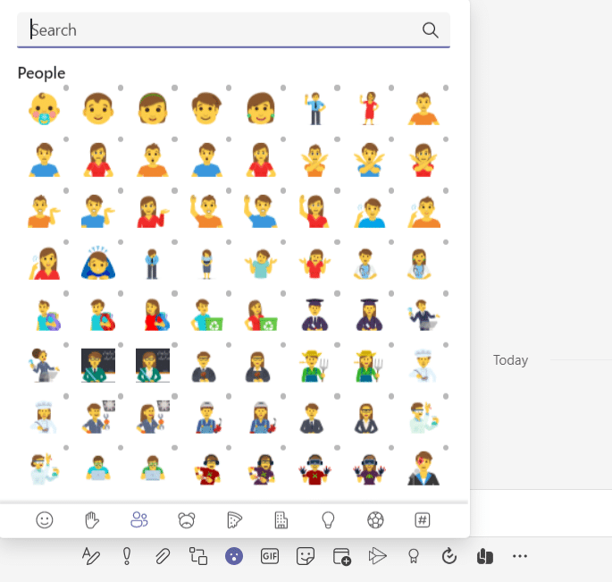Open skin tone dot for male scientist emoji
Image resolution: width=612 pixels, height=582 pixels.
point(446,396)
